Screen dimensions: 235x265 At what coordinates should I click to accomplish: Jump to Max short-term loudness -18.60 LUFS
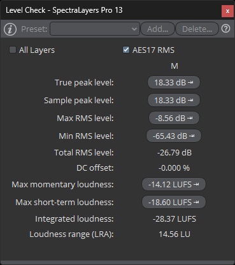(x=174, y=202)
